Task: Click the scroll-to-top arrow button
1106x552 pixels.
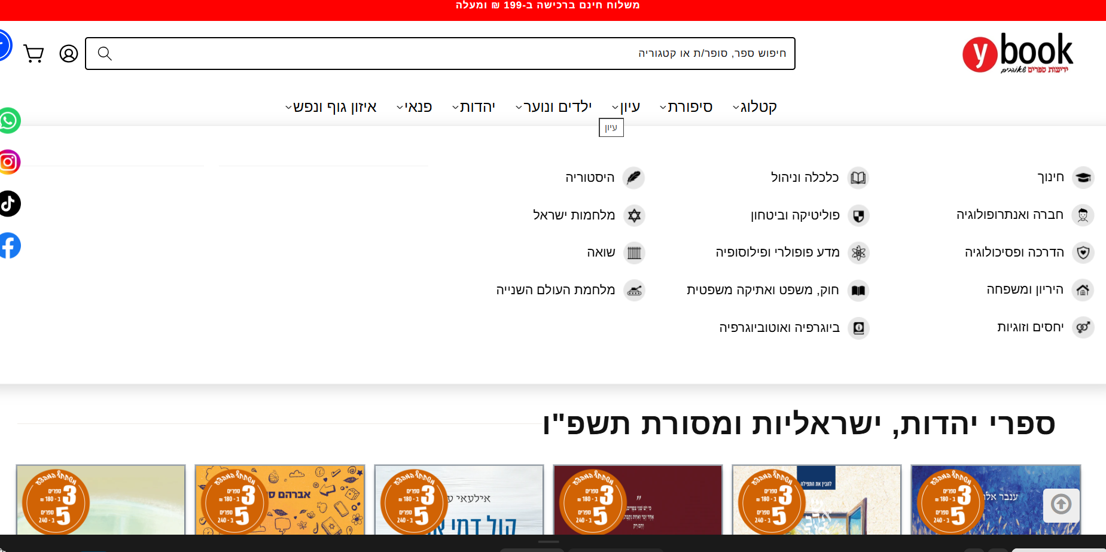Action: pos(1061,505)
